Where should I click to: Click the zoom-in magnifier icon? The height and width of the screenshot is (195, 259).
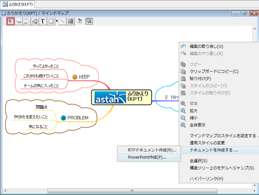[x=183, y=111]
